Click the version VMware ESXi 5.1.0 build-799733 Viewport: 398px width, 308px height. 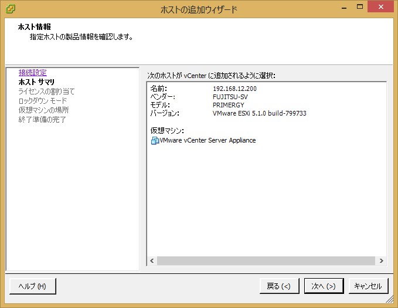point(260,113)
